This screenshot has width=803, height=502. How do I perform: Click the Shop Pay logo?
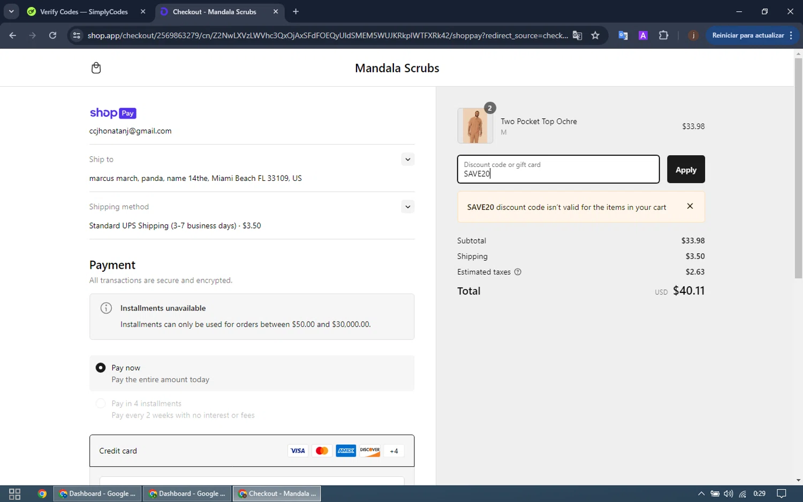click(113, 113)
